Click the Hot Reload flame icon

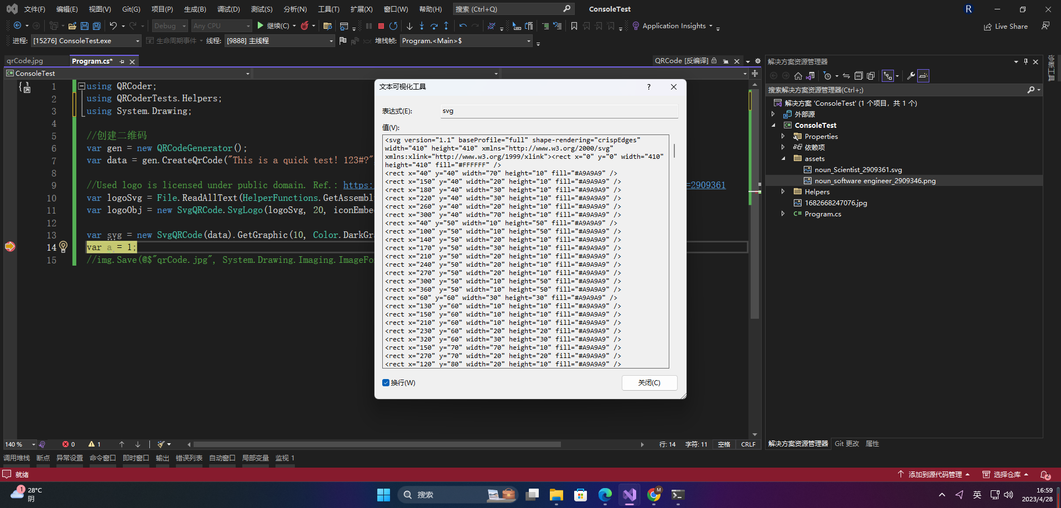(x=304, y=26)
